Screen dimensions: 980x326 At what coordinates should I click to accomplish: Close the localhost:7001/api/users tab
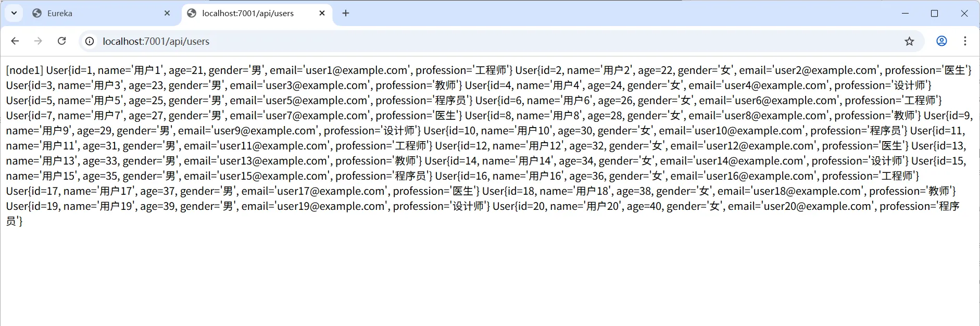322,14
